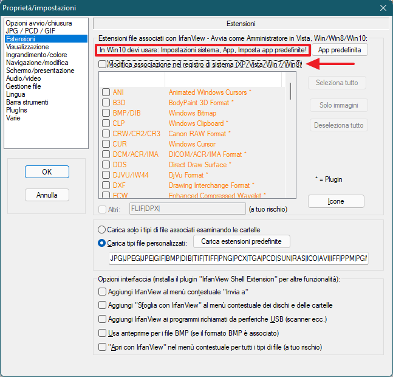Click 'Direct Draw Surface' description text
The width and height of the screenshot is (393, 377).
198,165
